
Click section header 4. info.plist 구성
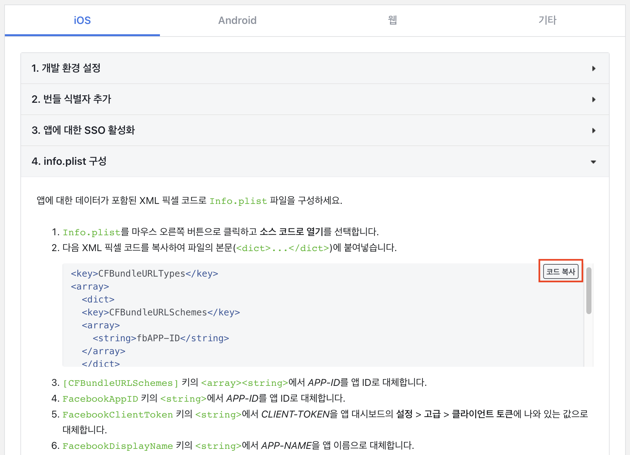69,161
